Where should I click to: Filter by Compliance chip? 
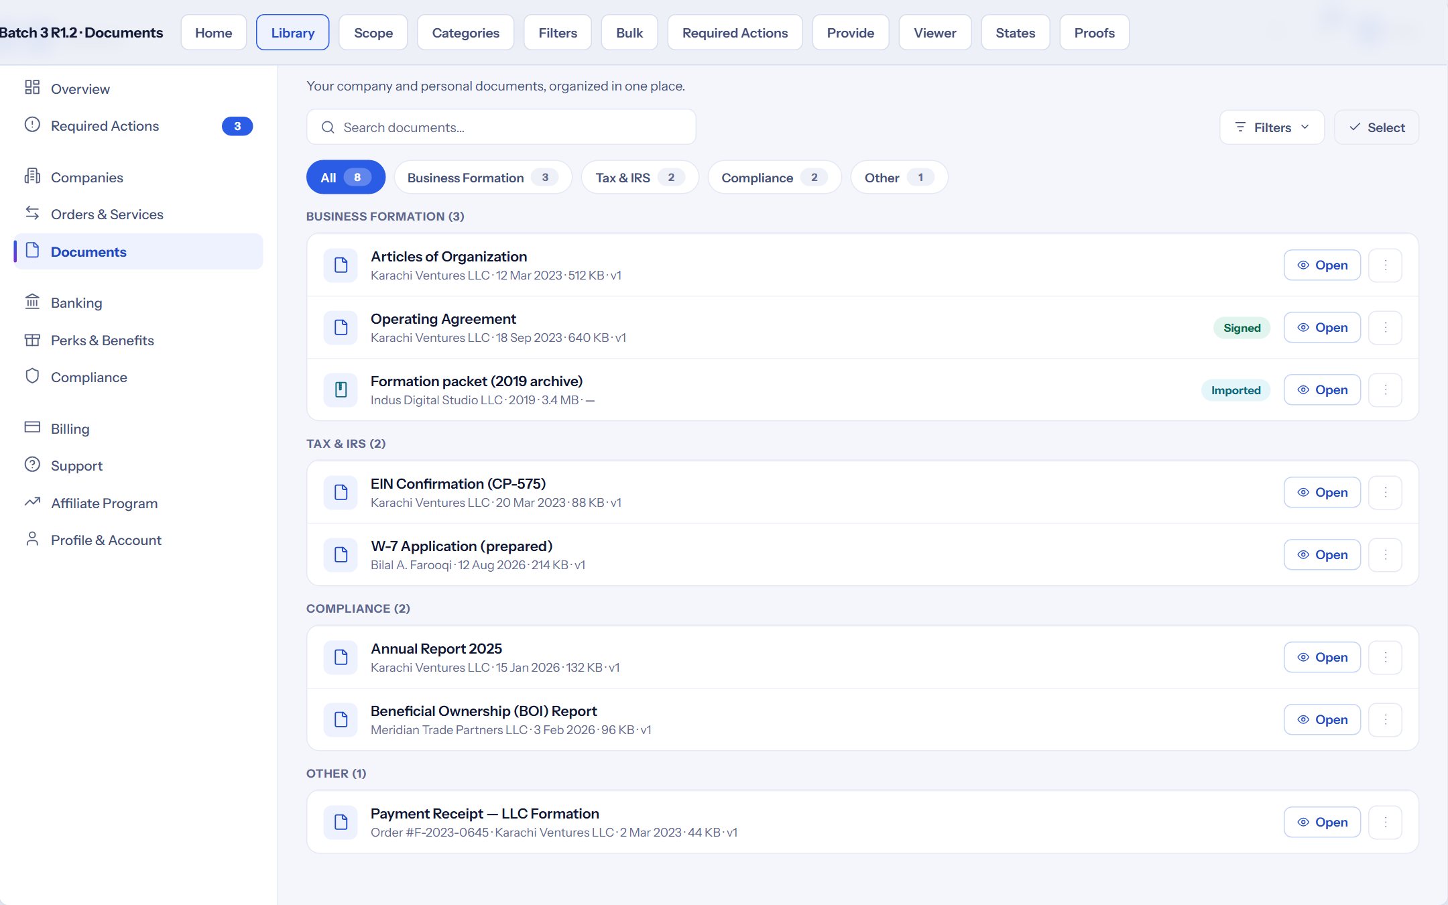point(774,178)
